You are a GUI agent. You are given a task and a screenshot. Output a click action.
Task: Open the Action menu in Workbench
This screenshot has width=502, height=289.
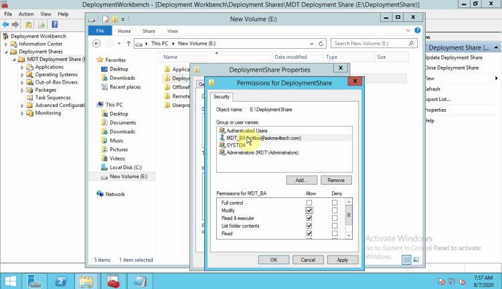[x=26, y=13]
